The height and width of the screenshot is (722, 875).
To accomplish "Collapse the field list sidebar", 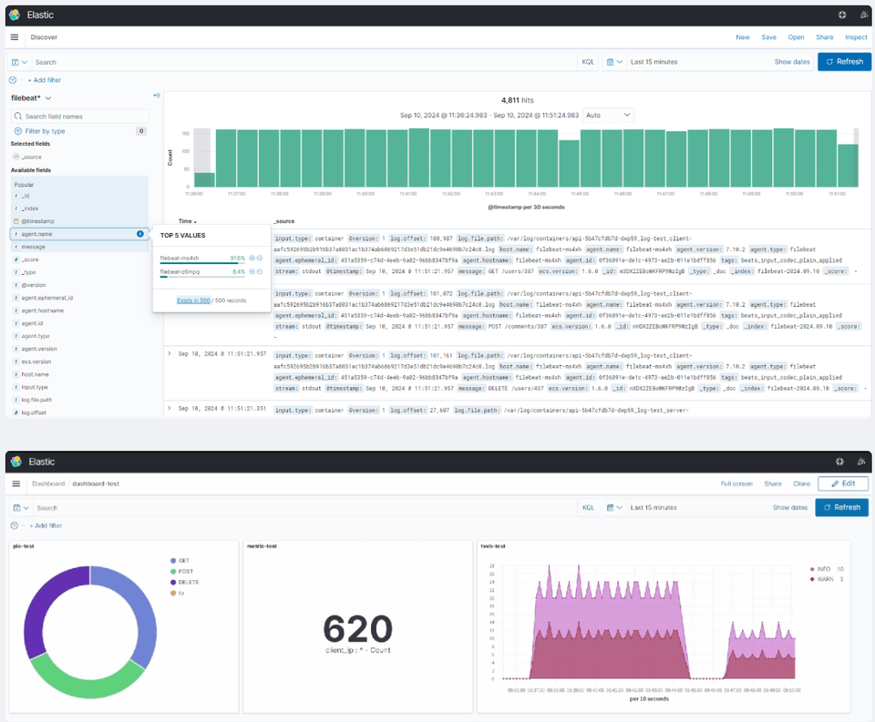I will click(157, 96).
